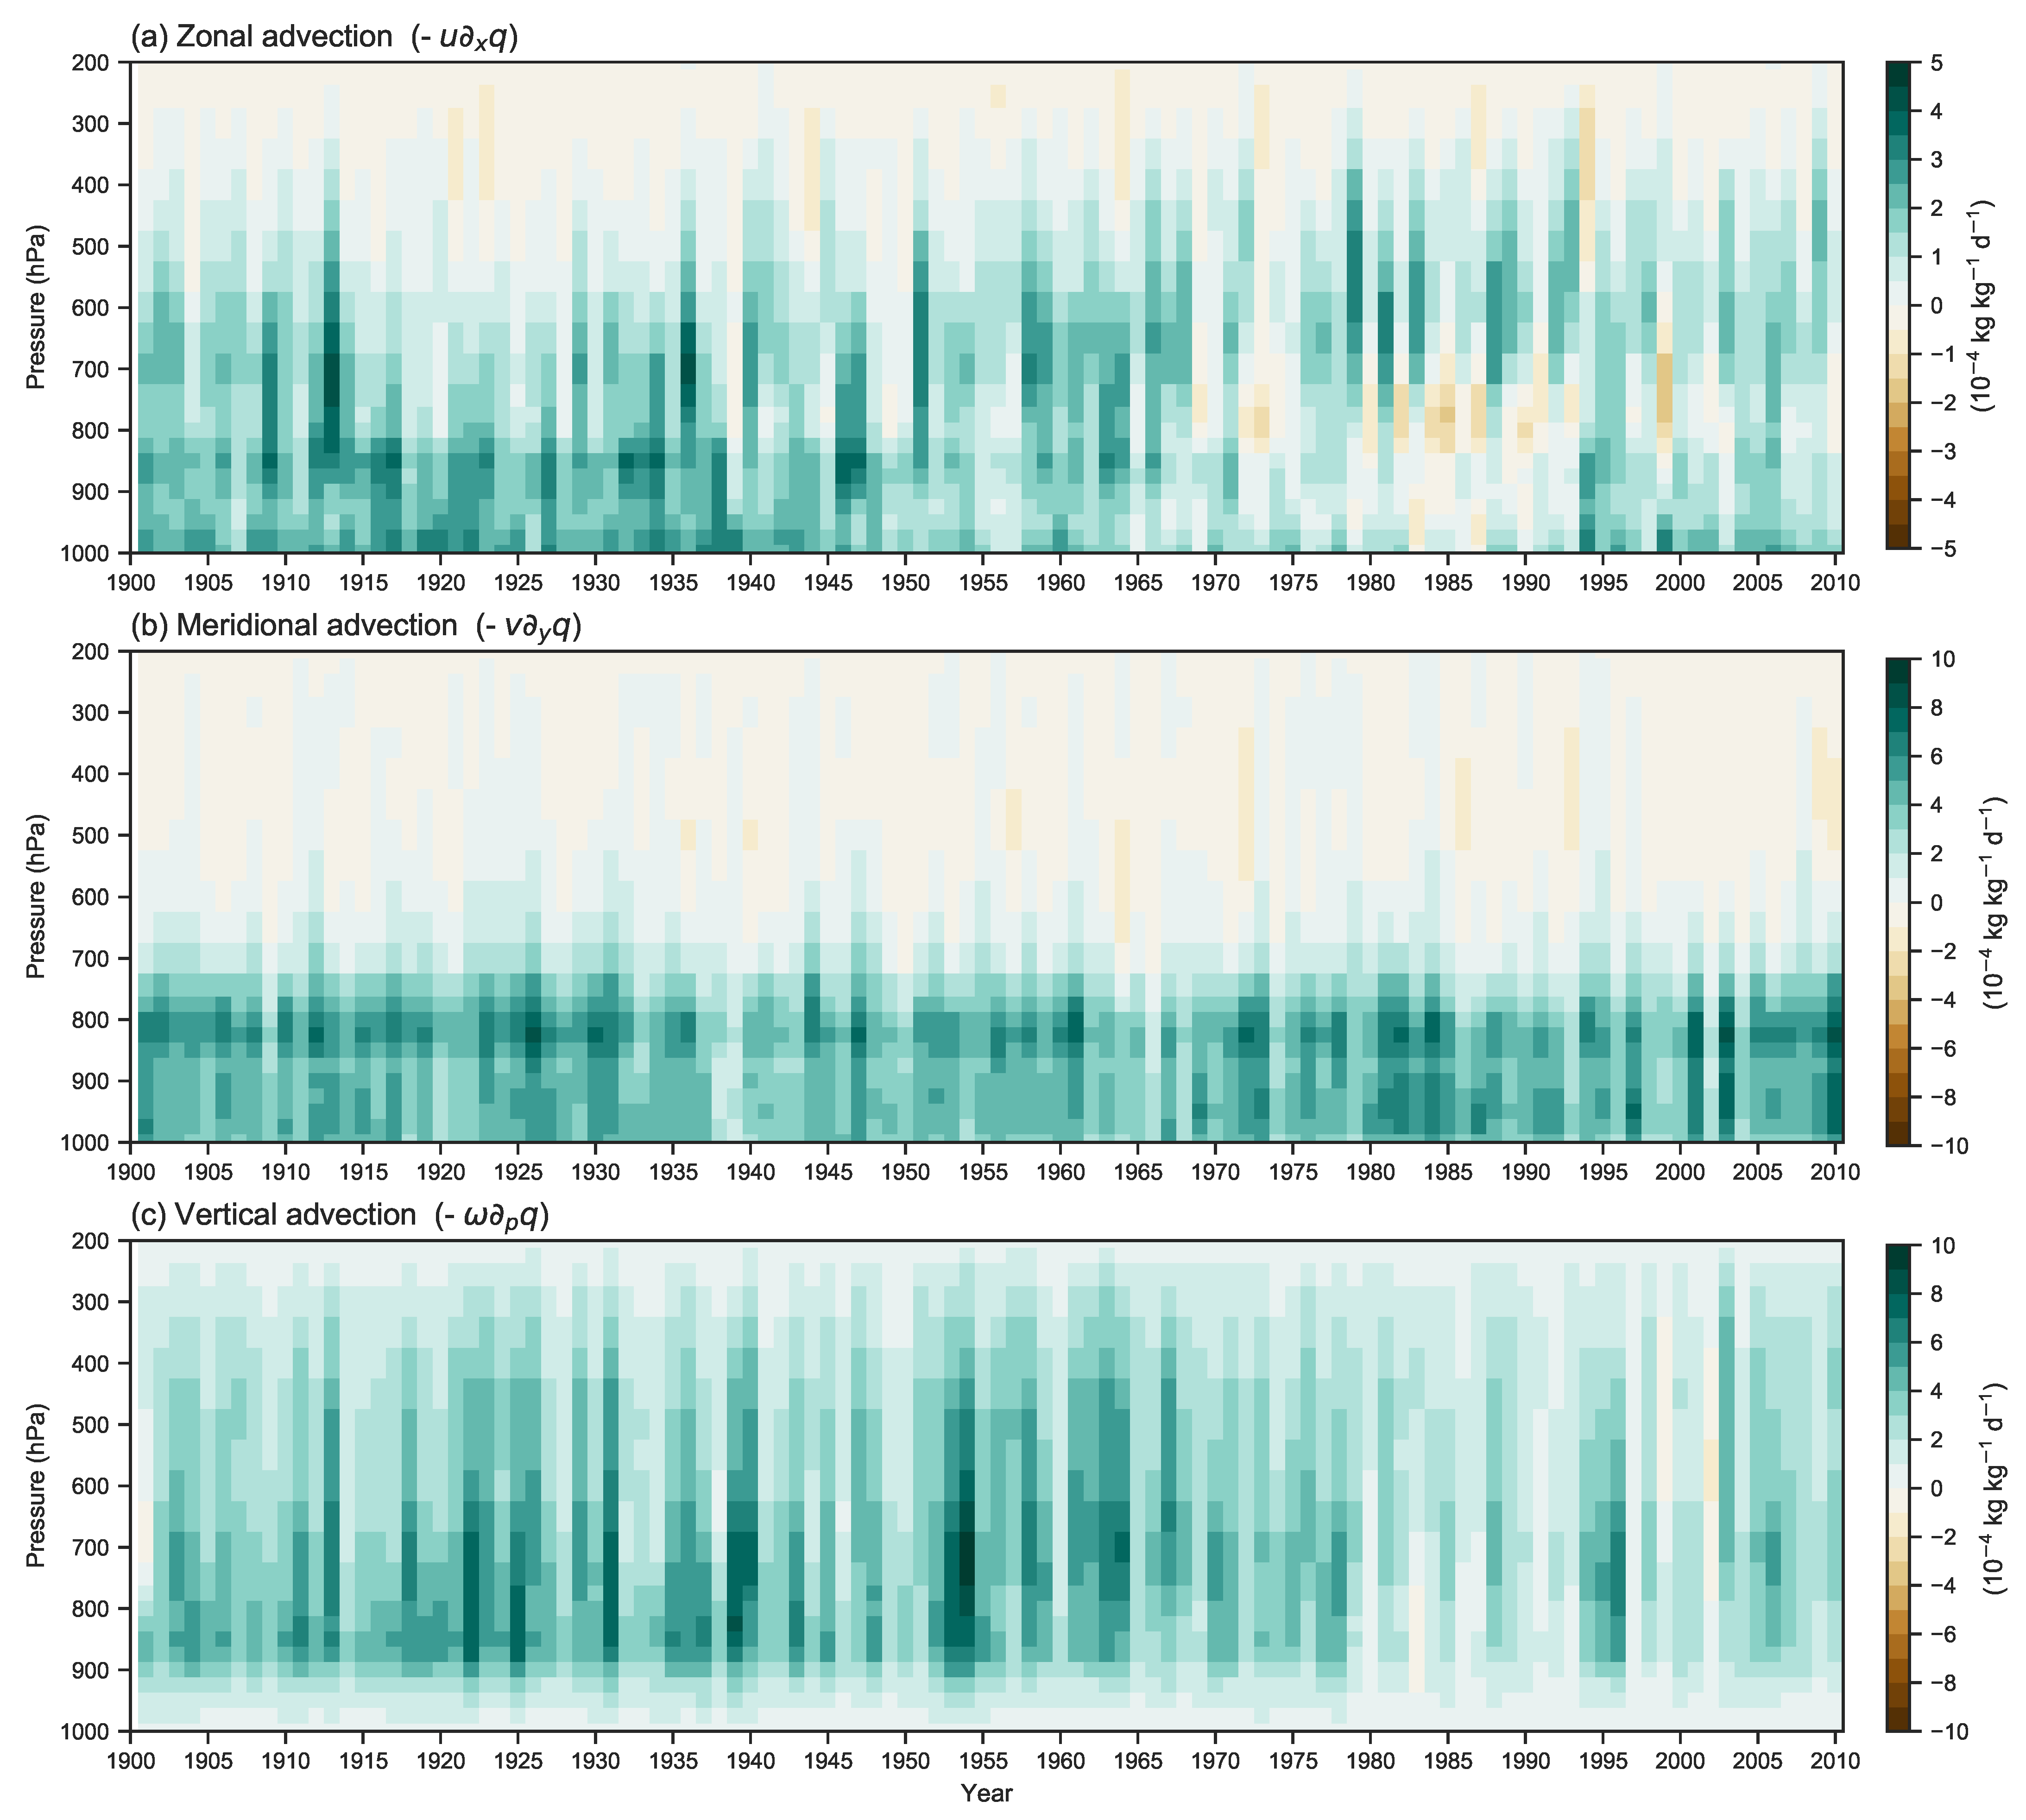Click the zonal advection colorbar

tap(1899, 306)
